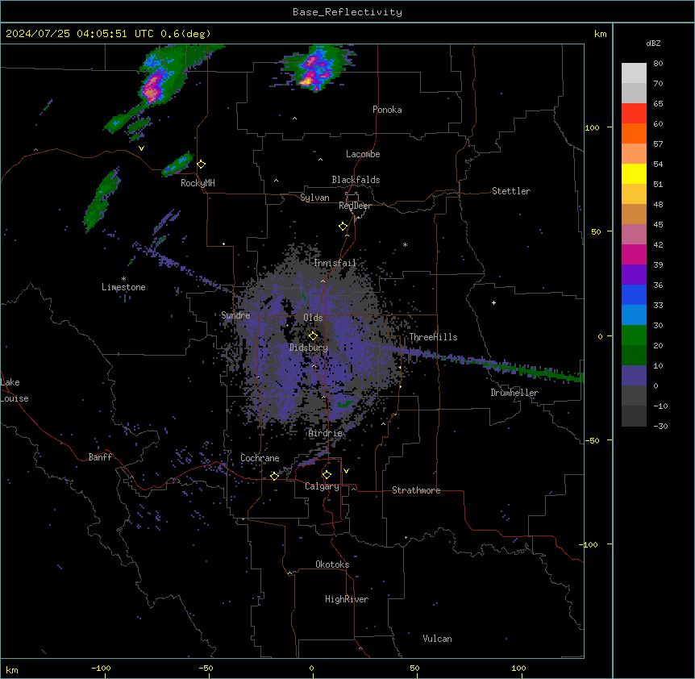Click the Innisfail city label

335,263
